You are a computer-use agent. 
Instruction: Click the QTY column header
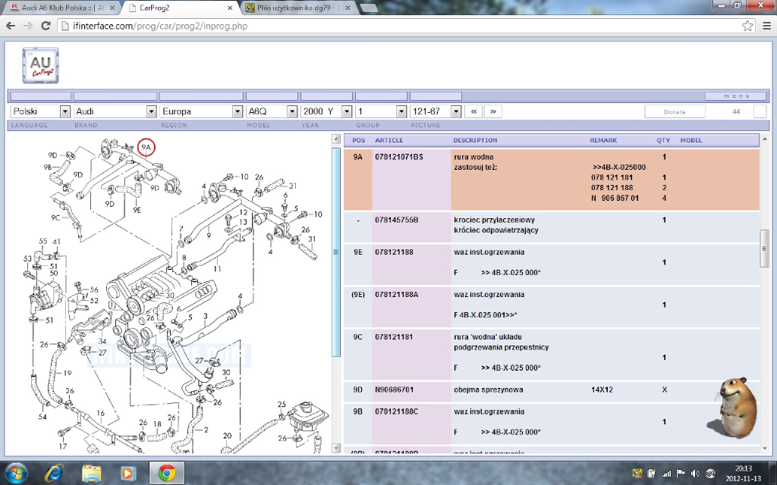pos(663,140)
